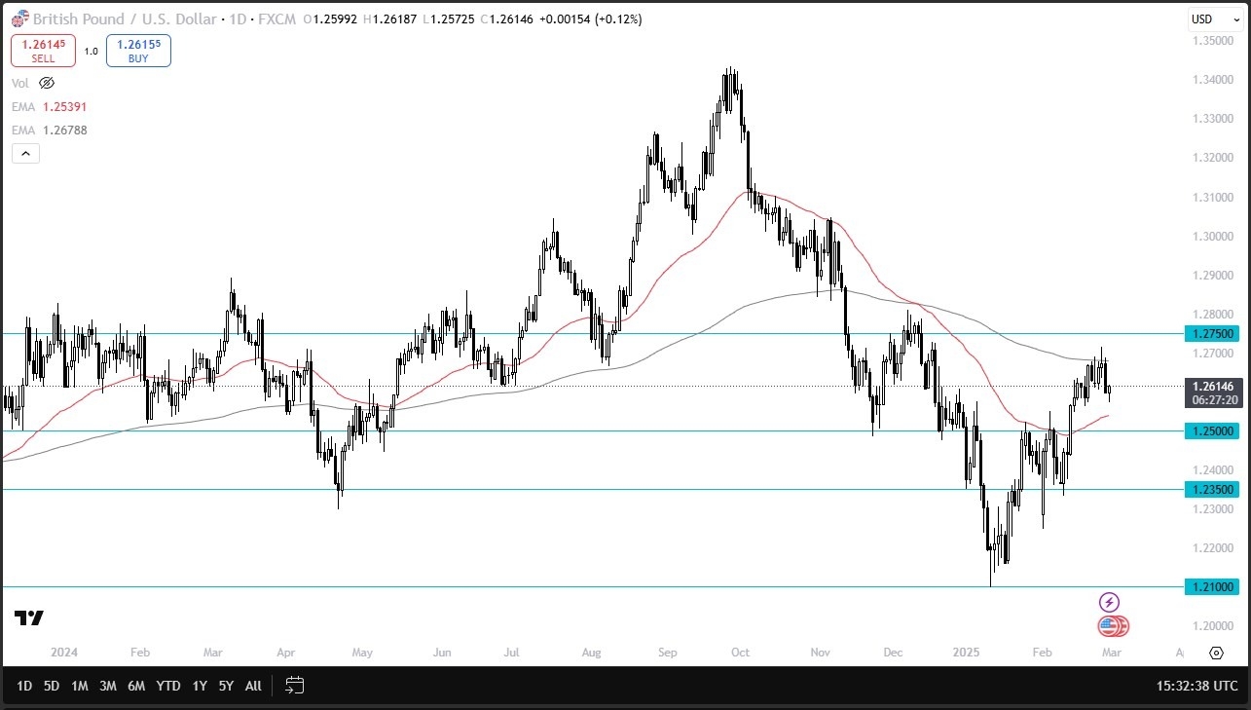
Task: Open timezone menu at 15:32:38 UTC
Action: tap(1196, 686)
